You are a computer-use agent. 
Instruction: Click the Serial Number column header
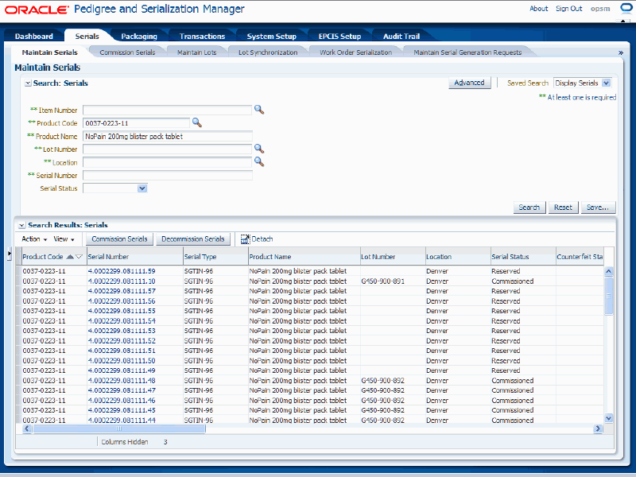pos(134,257)
